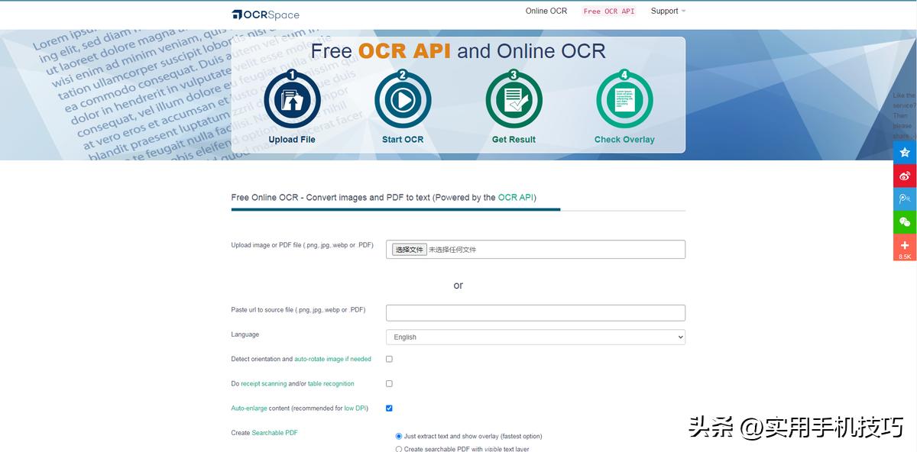Image resolution: width=917 pixels, height=452 pixels.
Task: Enable receipt scanning table recognition checkbox
Action: point(389,383)
